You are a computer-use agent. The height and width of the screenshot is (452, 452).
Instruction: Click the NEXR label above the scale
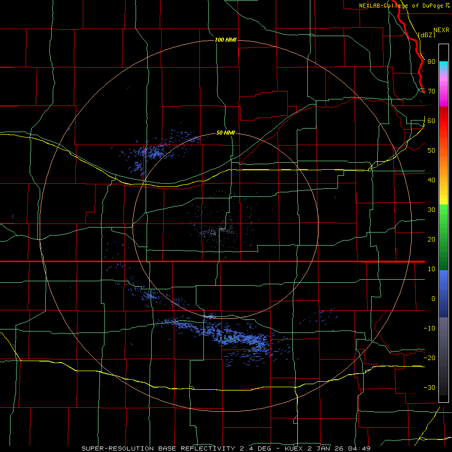pos(441,30)
